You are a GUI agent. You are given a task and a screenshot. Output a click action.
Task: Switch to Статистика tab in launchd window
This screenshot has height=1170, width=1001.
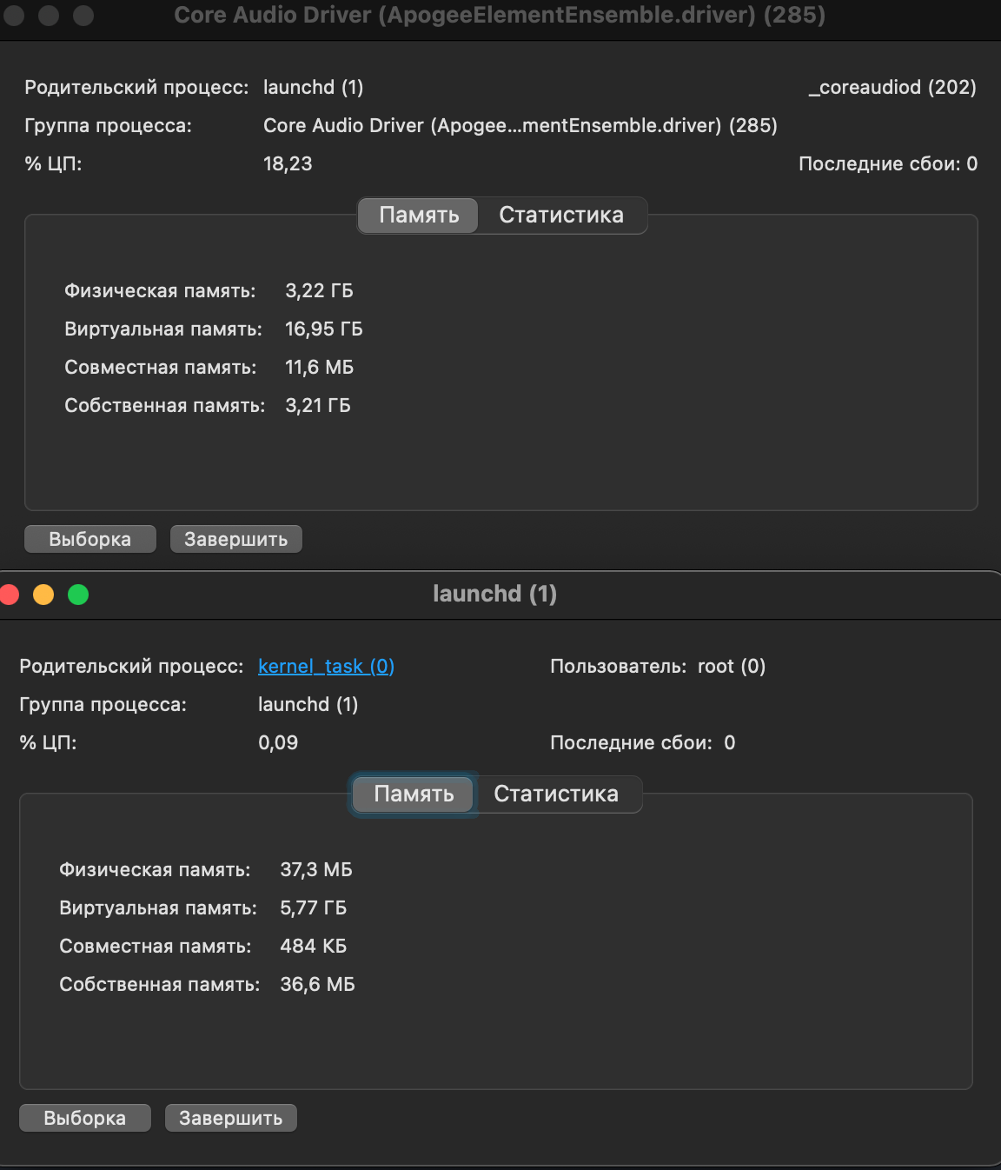[556, 794]
